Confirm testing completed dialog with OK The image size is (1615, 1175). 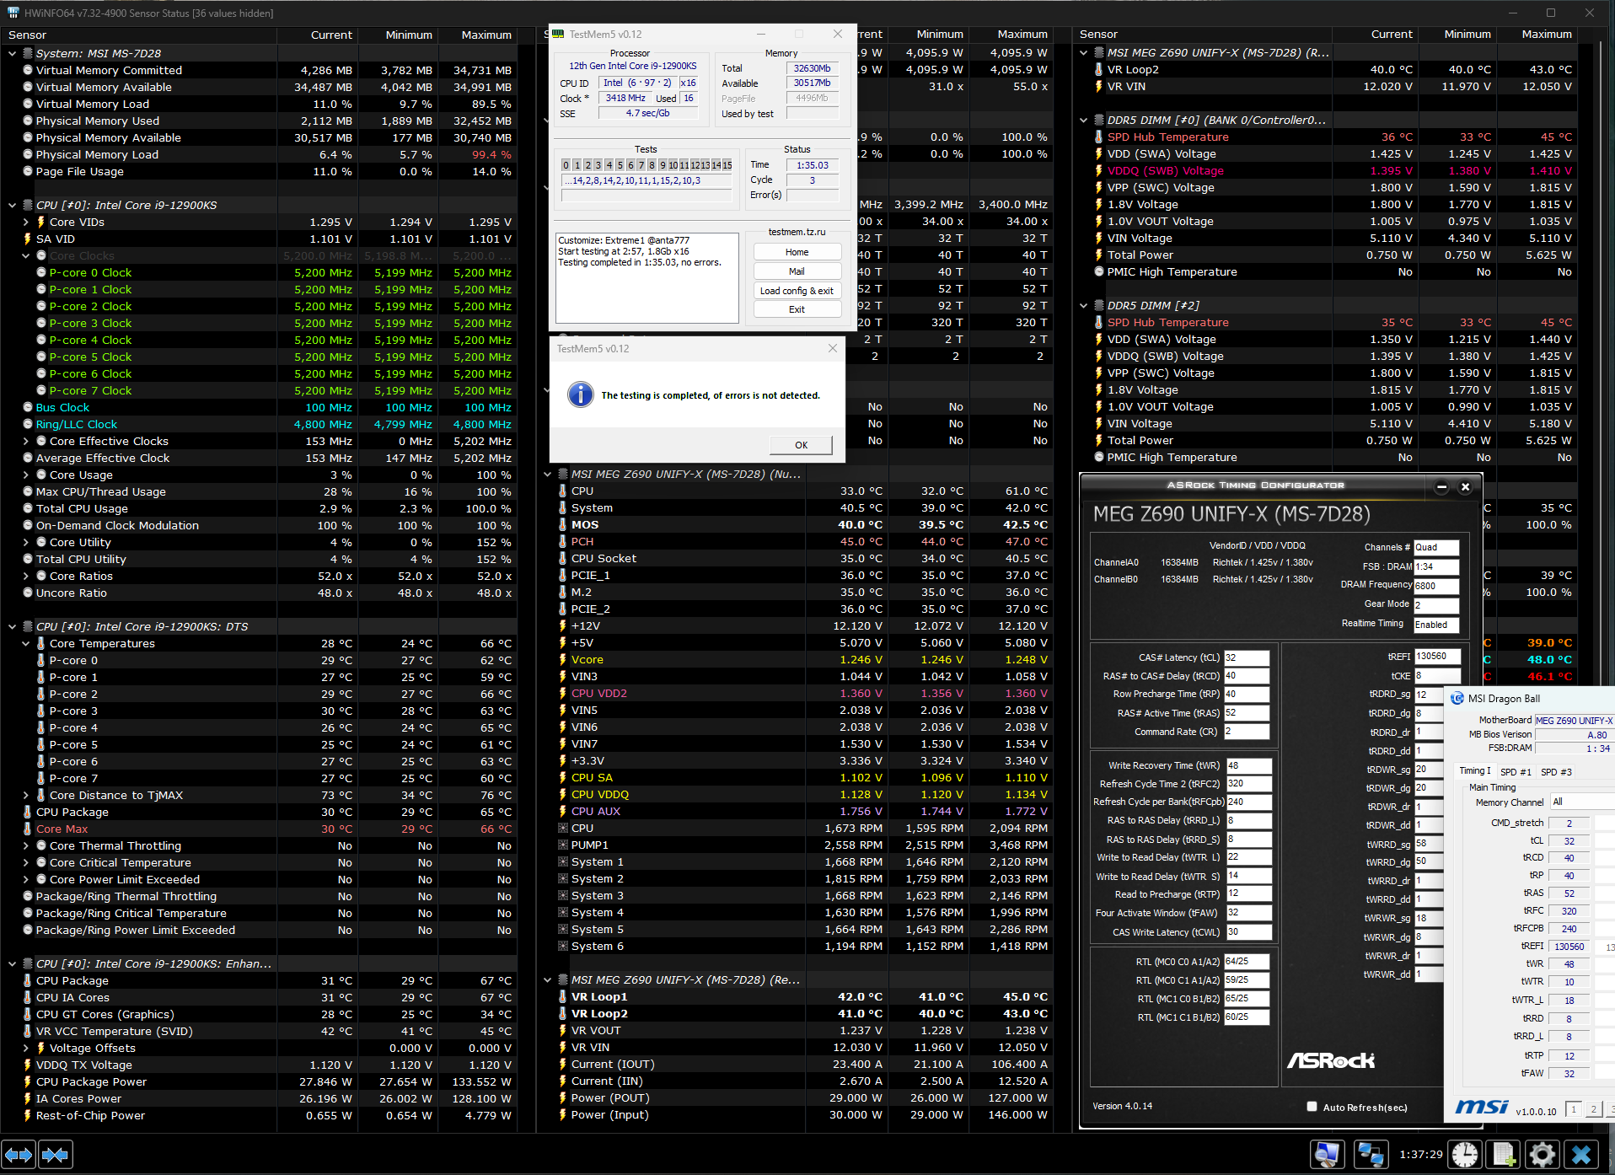(801, 445)
